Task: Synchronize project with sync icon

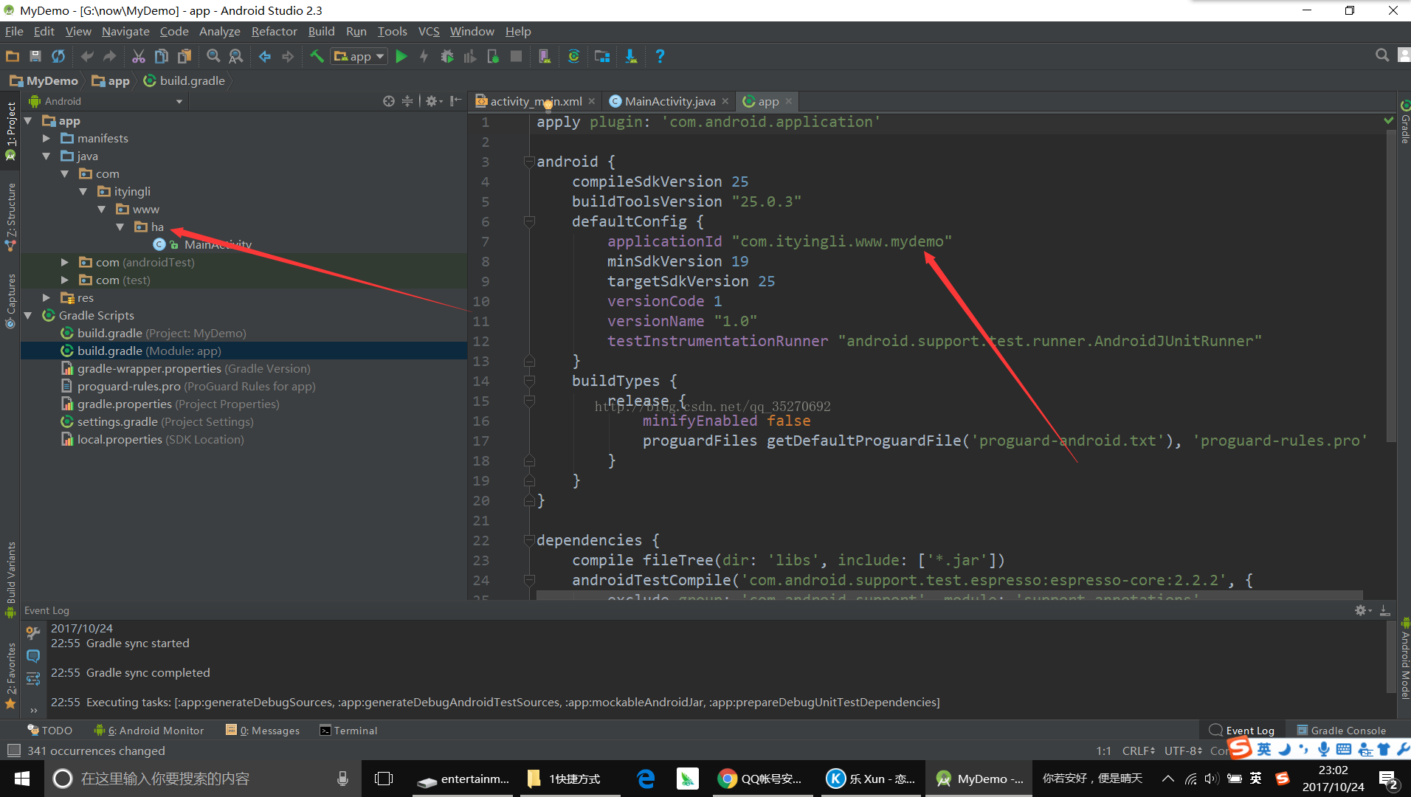Action: 58,56
